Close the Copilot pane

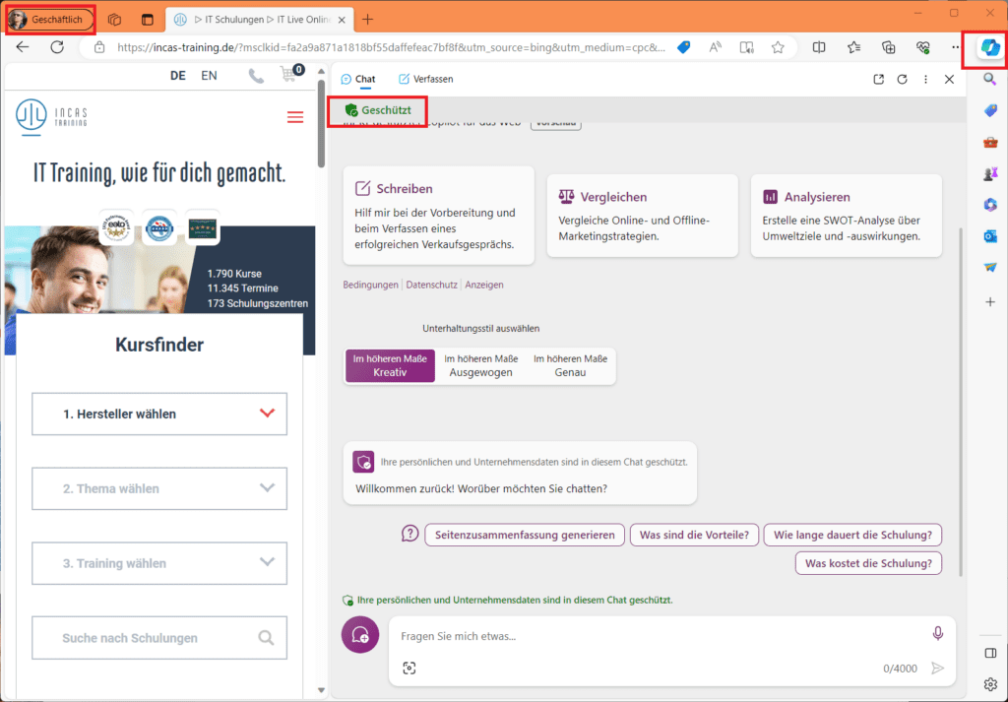[950, 79]
